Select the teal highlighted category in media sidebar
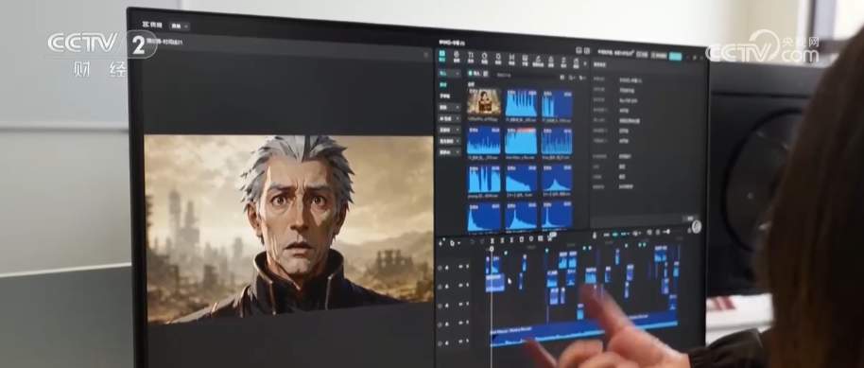This screenshot has width=864, height=368. (x=442, y=85)
